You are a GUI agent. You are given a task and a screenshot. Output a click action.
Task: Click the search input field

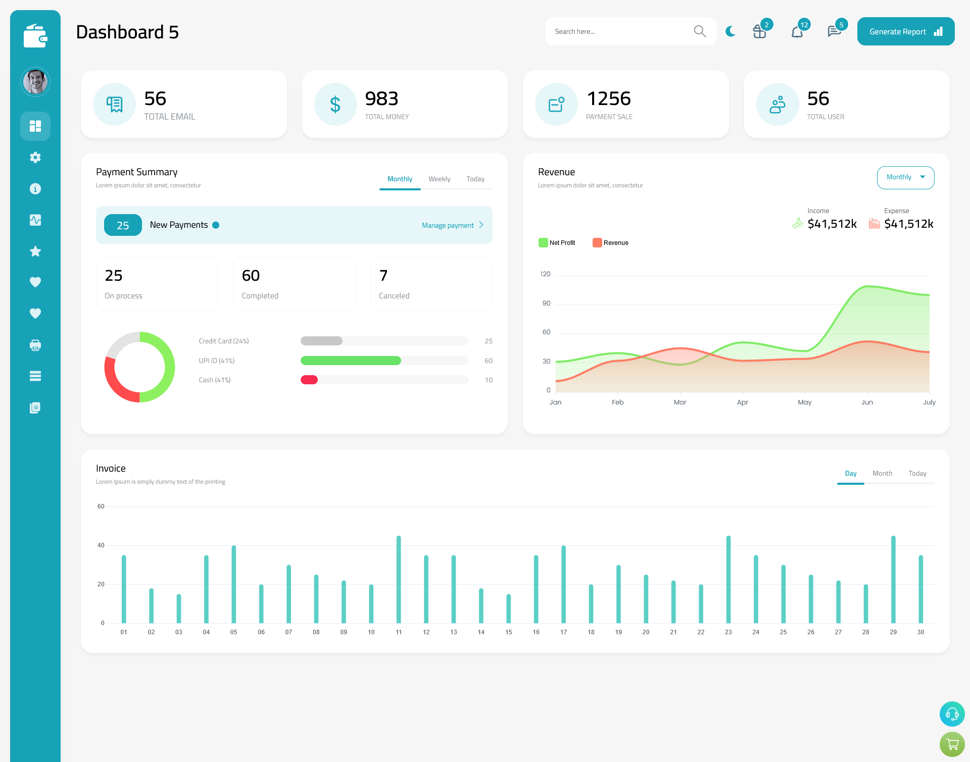[x=622, y=31]
